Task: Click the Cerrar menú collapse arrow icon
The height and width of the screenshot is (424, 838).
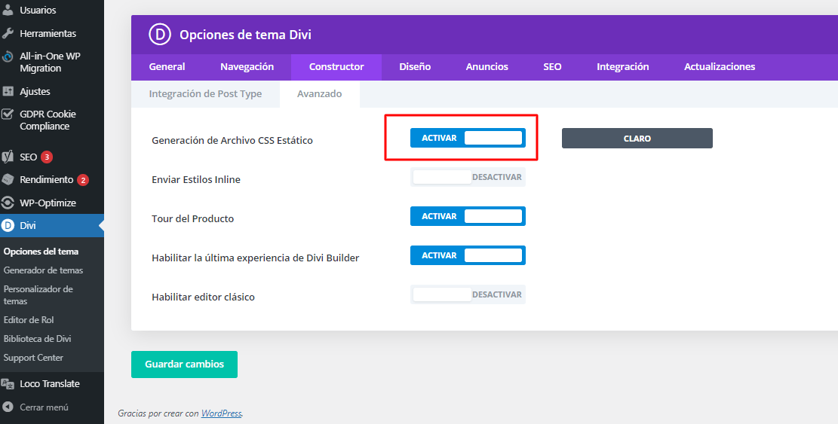Action: point(8,407)
